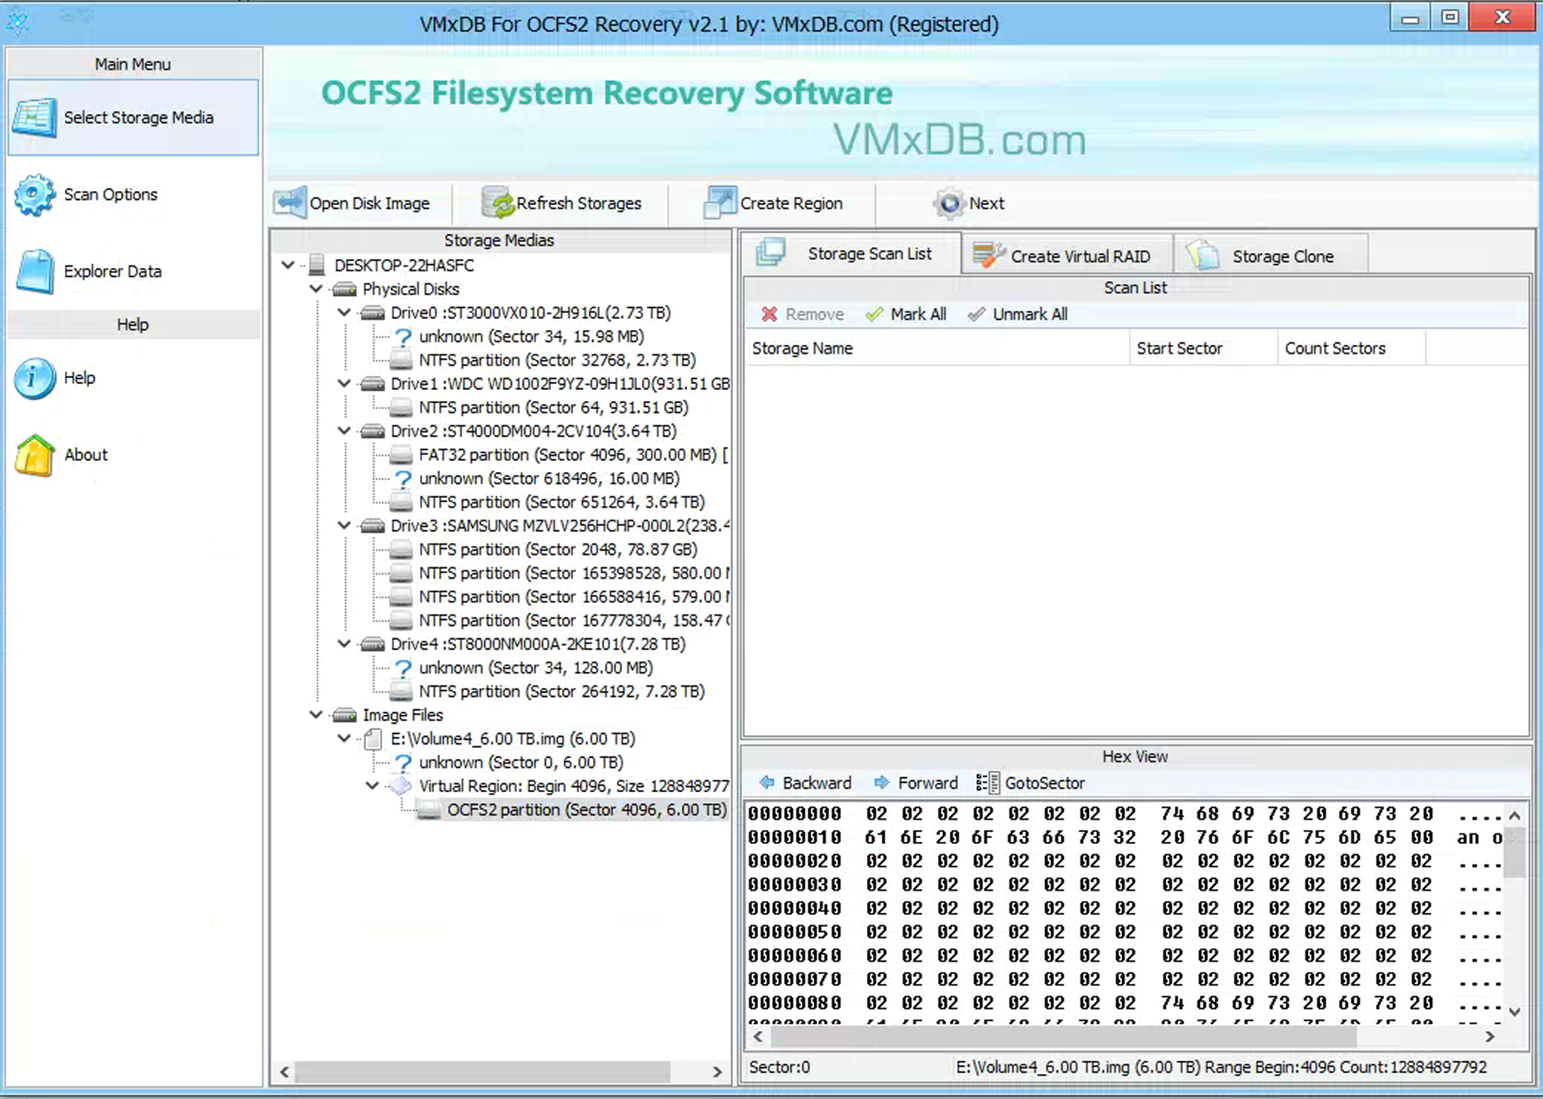The image size is (1543, 1099).
Task: Collapse the Drive2 ST4000DM004 node
Action: click(344, 431)
